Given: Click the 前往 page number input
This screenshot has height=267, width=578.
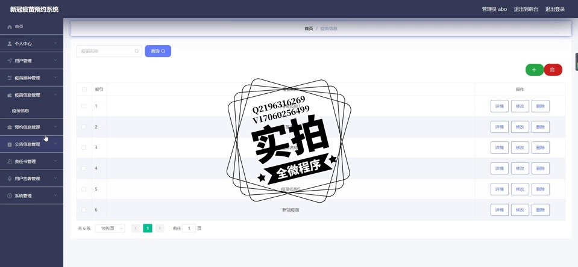Looking at the screenshot, I should click(189, 228).
